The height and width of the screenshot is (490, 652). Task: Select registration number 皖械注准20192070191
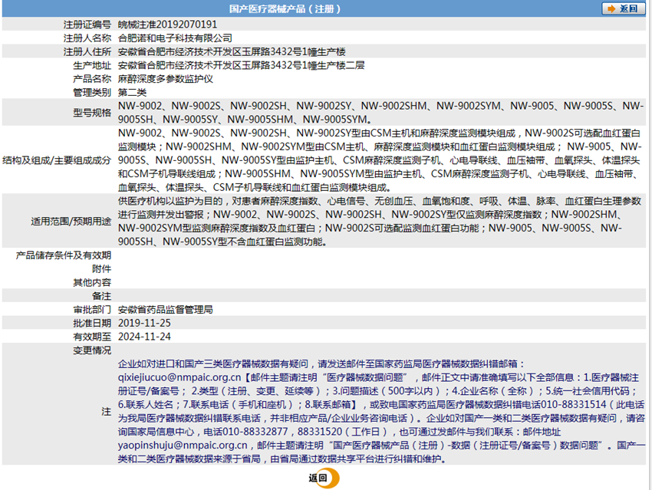[x=167, y=25]
